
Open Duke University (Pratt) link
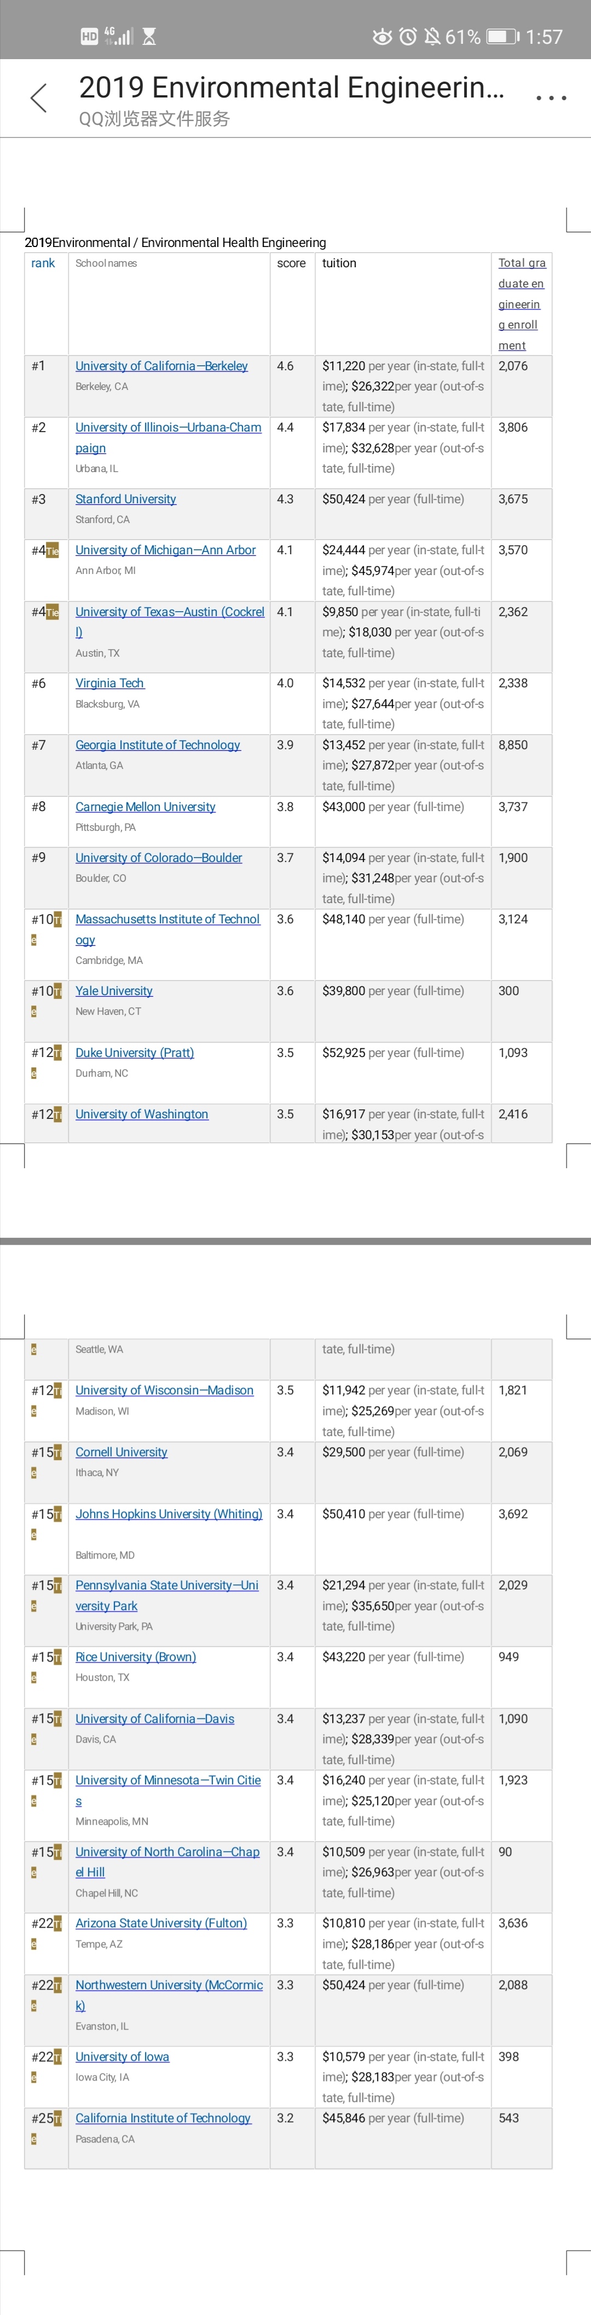pos(135,1053)
